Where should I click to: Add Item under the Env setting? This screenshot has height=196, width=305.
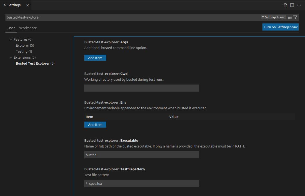point(95,125)
